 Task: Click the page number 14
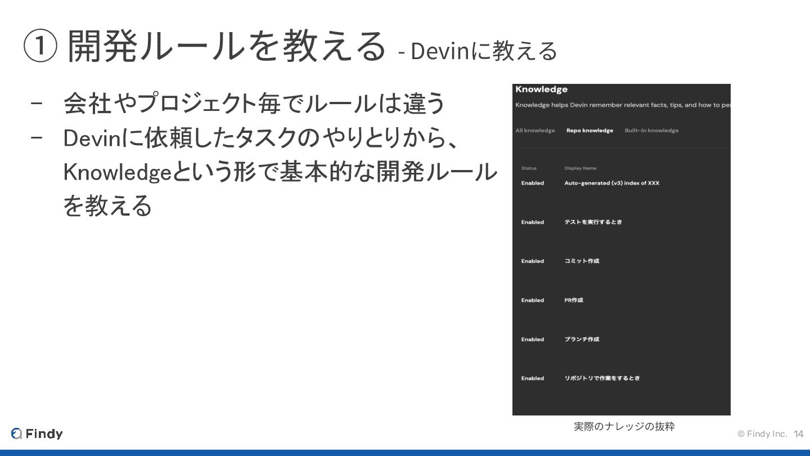point(798,434)
